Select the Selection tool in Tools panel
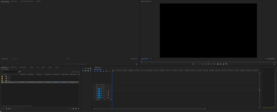Image resolution: width=277 pixels, height=112 pixels. [83, 68]
